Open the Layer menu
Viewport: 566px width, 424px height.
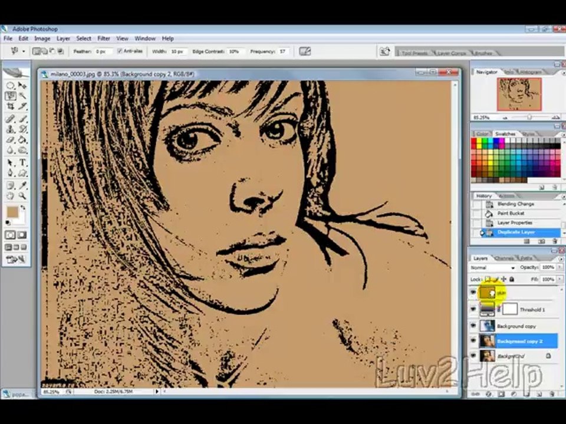63,38
